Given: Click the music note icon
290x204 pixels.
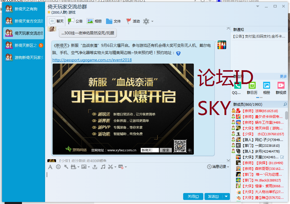Looking at the screenshot, I should 103,167.
